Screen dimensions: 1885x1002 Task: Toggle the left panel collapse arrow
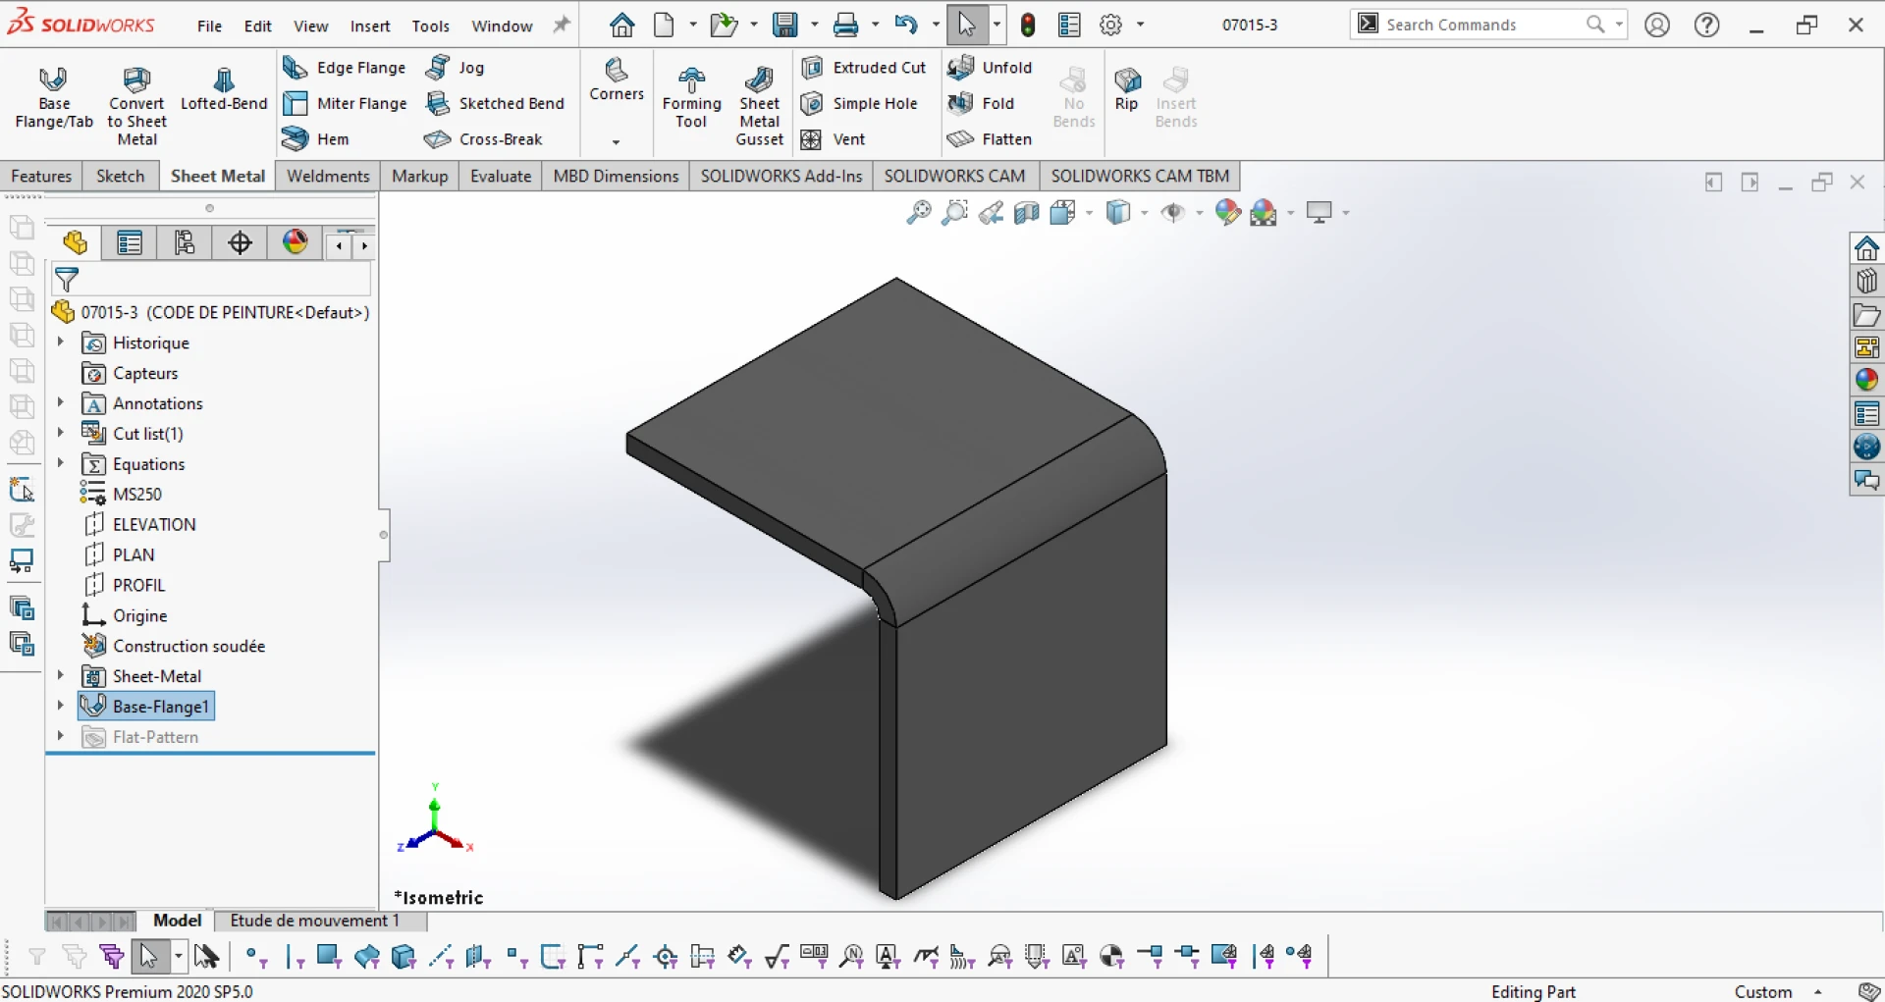1713,183
